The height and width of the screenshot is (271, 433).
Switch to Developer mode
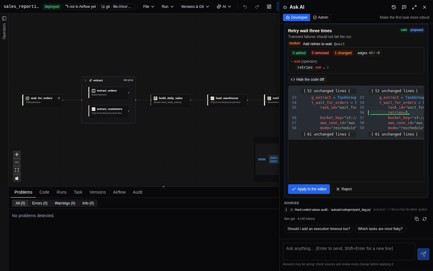click(x=296, y=17)
